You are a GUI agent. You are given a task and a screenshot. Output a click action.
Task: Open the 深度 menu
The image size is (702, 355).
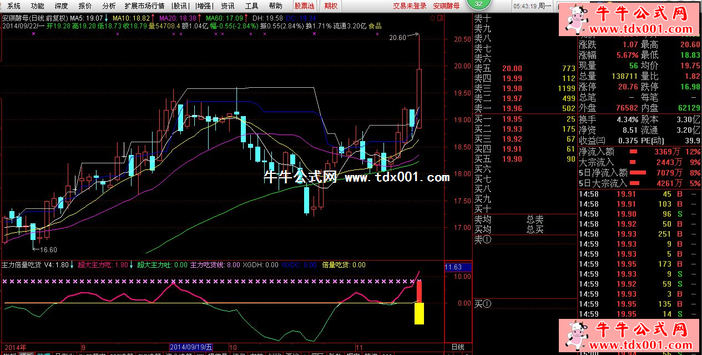(x=61, y=6)
